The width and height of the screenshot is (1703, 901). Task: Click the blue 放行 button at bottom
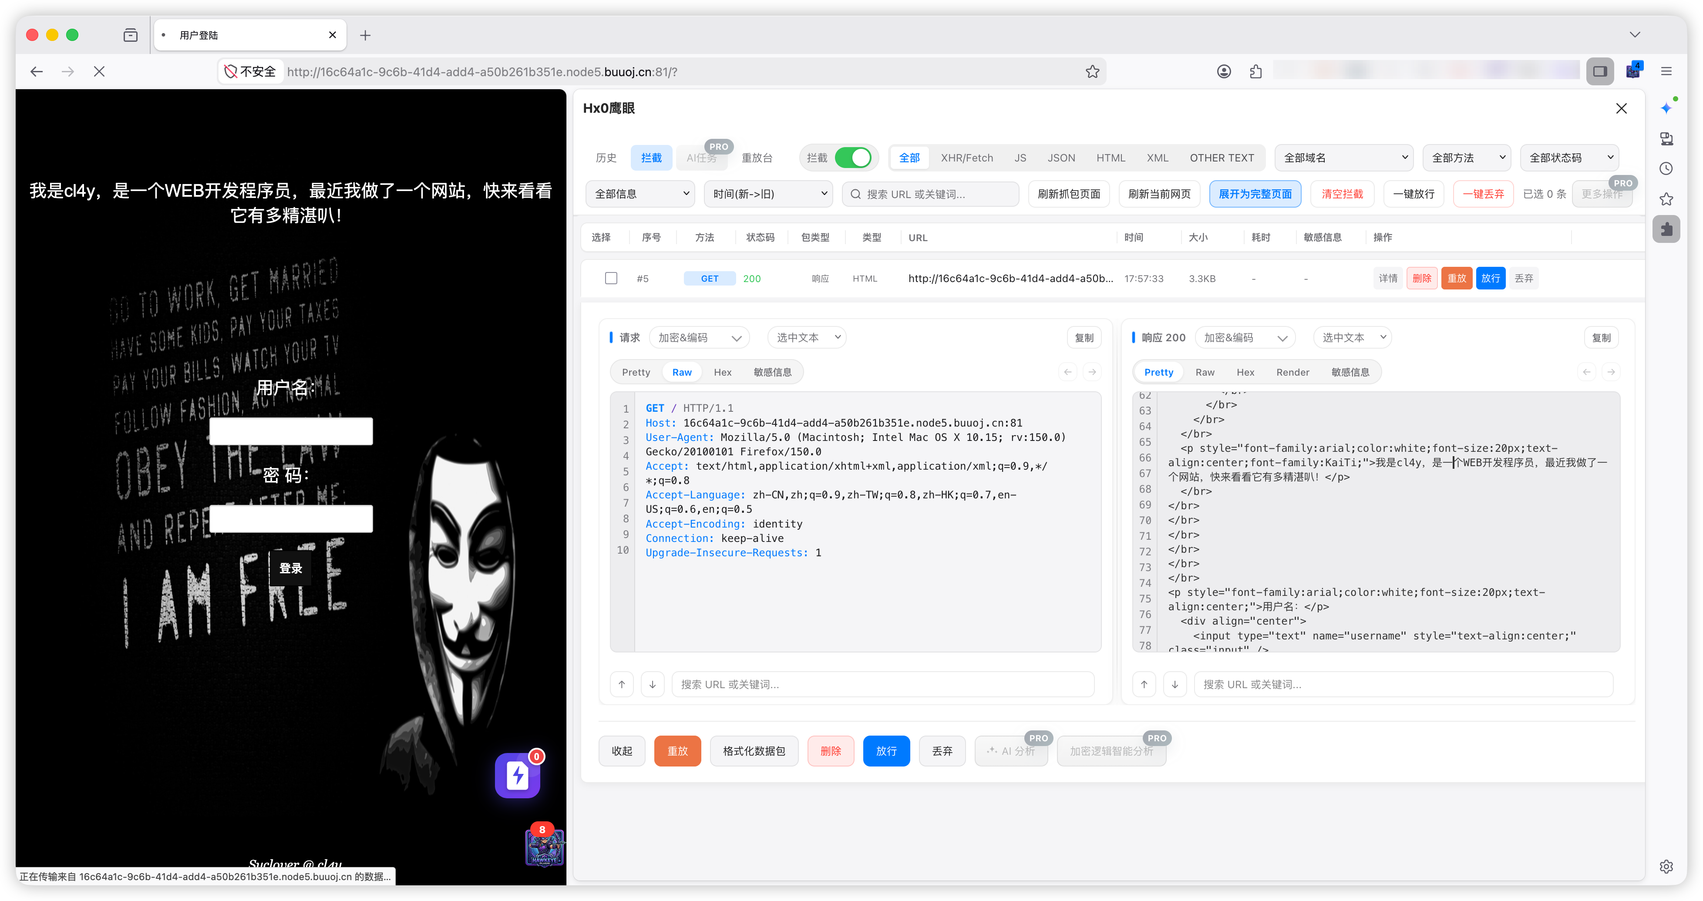(886, 751)
